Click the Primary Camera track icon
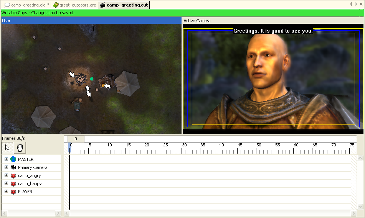Image resolution: width=365 pixels, height=218 pixels. (13, 167)
